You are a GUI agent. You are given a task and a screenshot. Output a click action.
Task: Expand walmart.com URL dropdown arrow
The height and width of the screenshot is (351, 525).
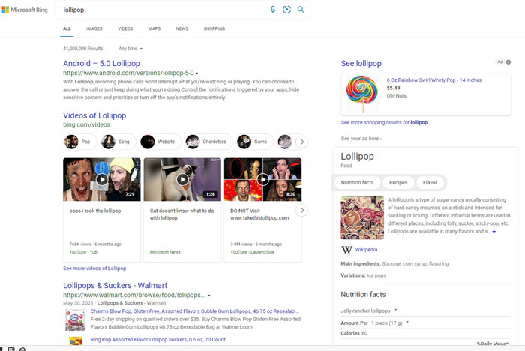pos(209,295)
